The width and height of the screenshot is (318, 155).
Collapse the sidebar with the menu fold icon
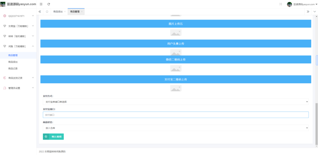[41, 4]
